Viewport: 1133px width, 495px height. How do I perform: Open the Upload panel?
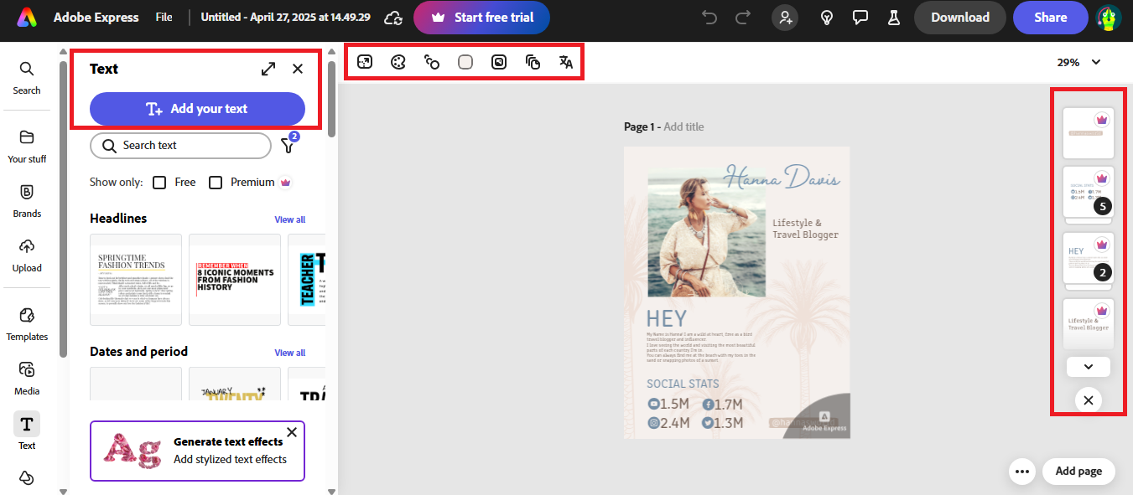click(27, 255)
